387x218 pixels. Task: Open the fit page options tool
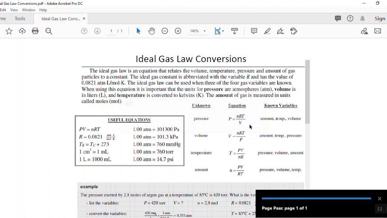point(217,31)
